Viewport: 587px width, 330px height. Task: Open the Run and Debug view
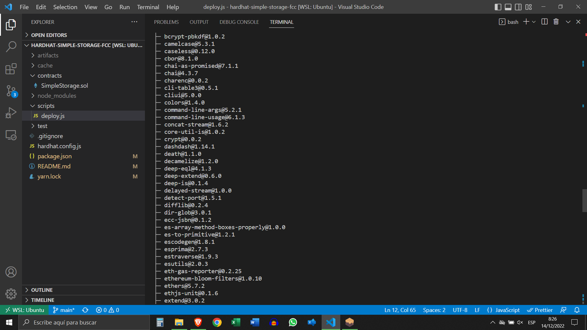pyautogui.click(x=11, y=113)
